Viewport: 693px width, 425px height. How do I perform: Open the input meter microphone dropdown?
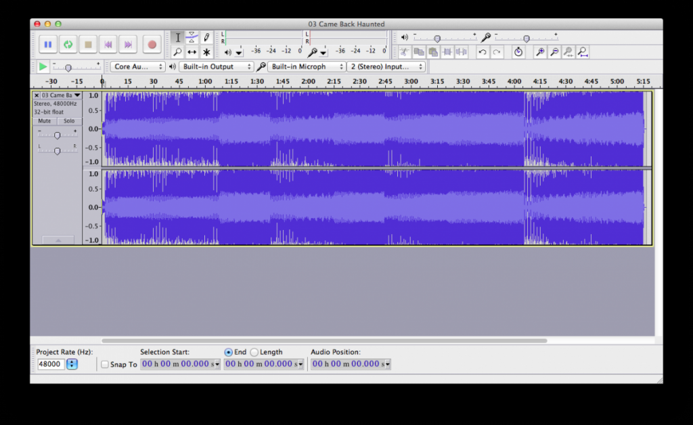coord(323,53)
